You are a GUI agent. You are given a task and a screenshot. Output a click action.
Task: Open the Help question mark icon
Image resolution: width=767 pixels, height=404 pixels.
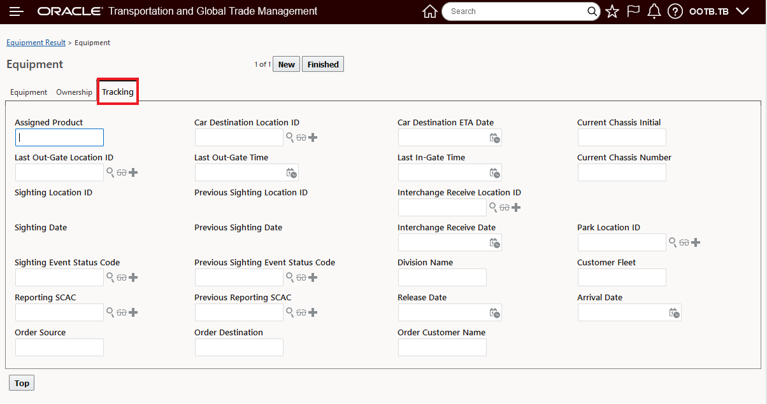pyautogui.click(x=675, y=11)
